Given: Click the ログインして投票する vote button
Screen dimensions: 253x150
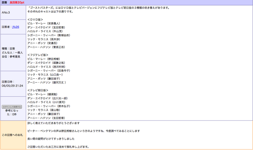Looking at the screenshot, I should click(x=12, y=107).
